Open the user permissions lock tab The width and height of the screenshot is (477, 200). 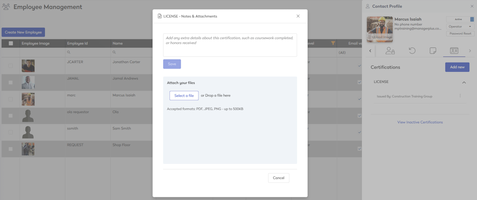tap(390, 51)
